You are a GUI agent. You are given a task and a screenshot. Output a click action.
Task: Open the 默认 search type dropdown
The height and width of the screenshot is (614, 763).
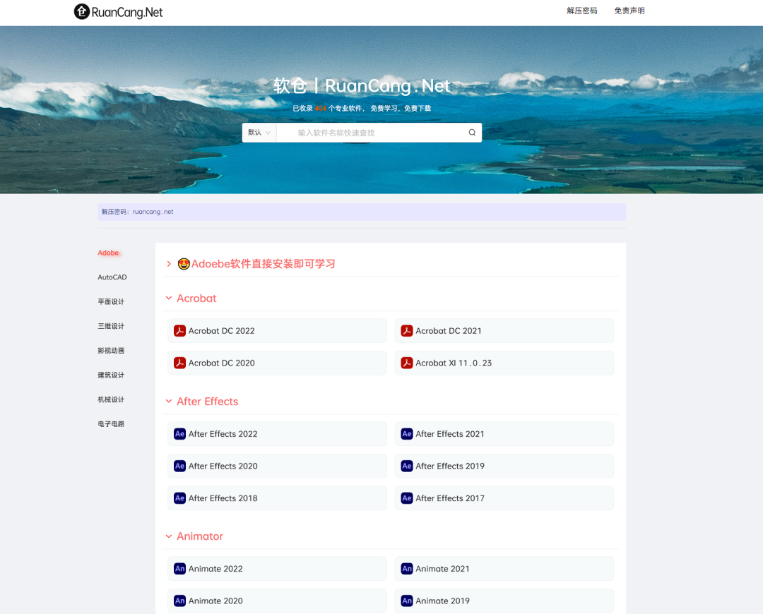259,132
